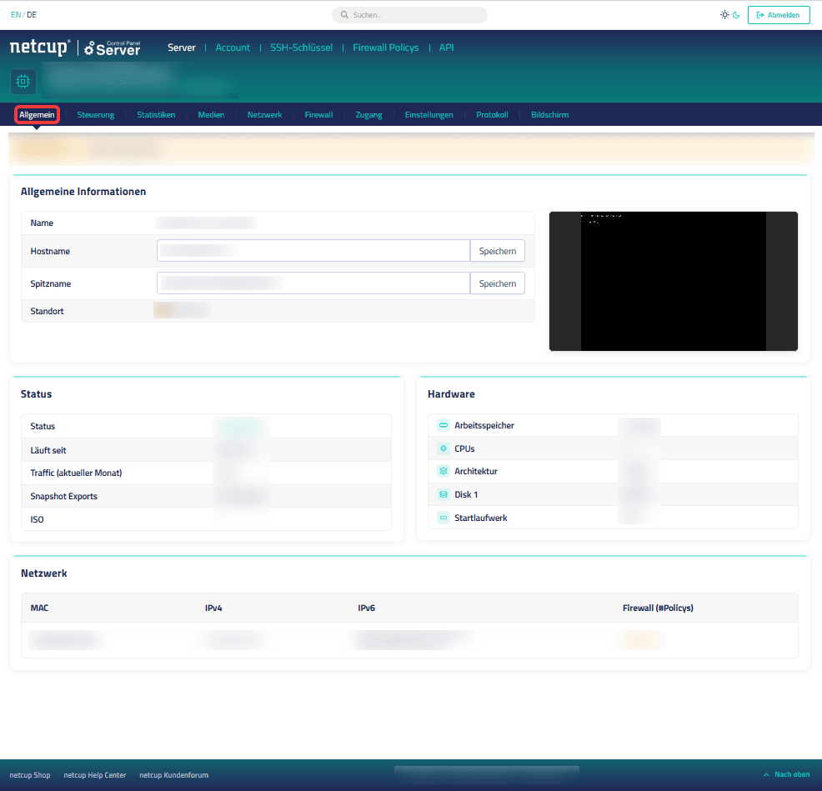Open the Firewall Policys menu item
This screenshot has width=822, height=791.
coord(386,48)
